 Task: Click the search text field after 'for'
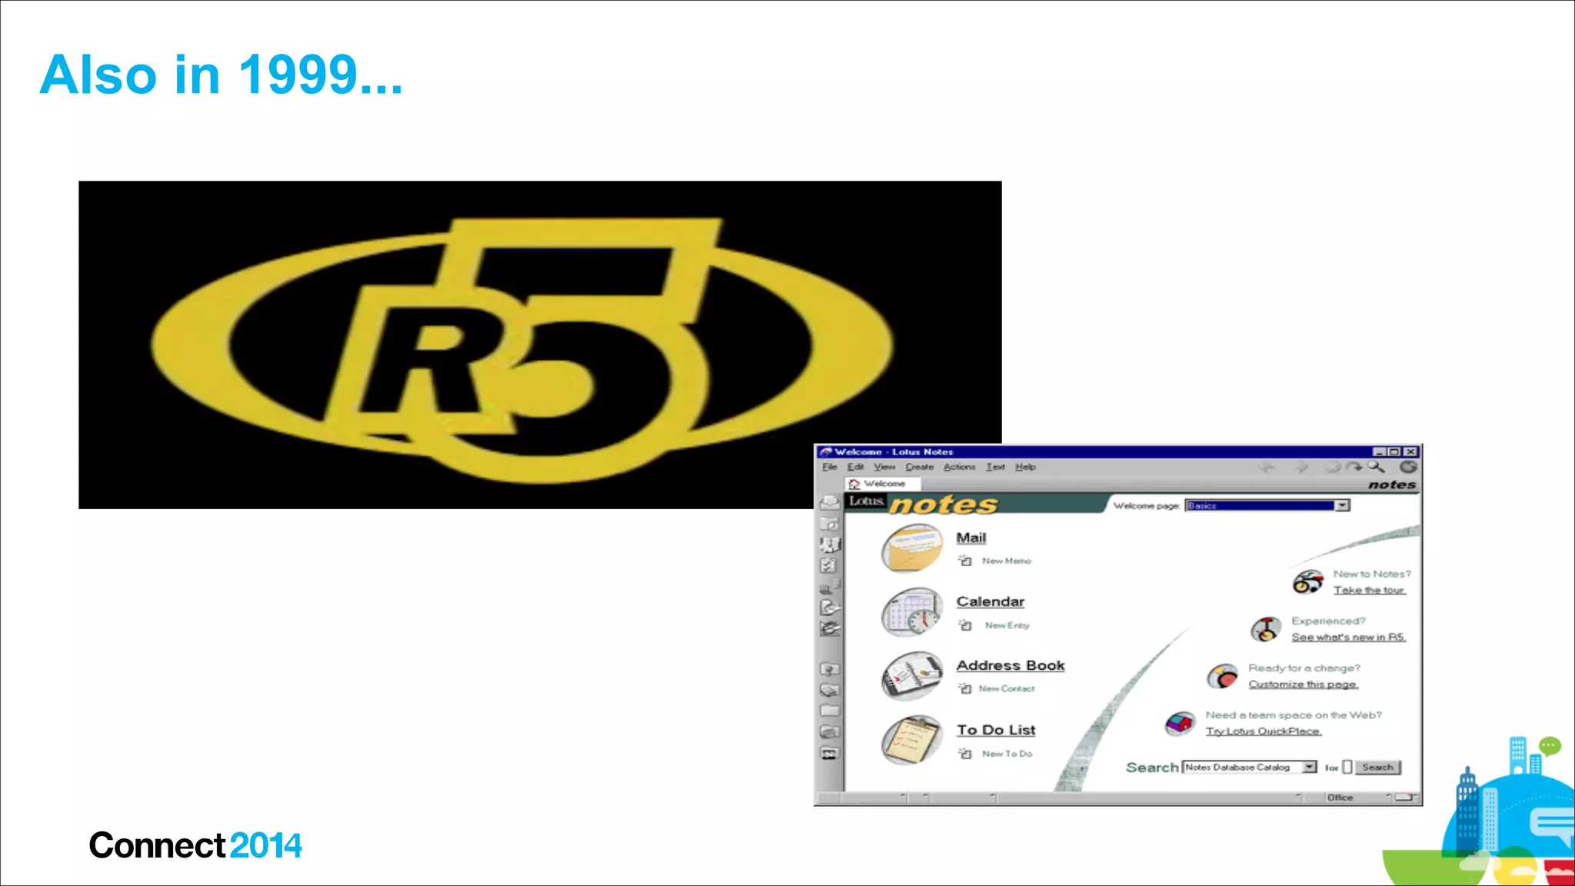(1347, 767)
